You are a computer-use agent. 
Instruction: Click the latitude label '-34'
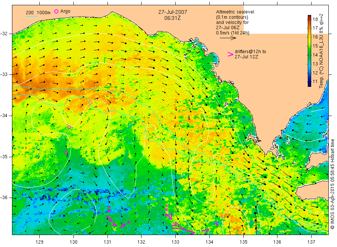click(x=4, y=116)
